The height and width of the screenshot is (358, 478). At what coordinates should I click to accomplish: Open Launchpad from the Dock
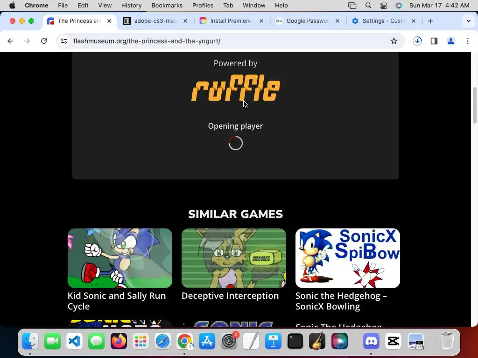pos(141,341)
